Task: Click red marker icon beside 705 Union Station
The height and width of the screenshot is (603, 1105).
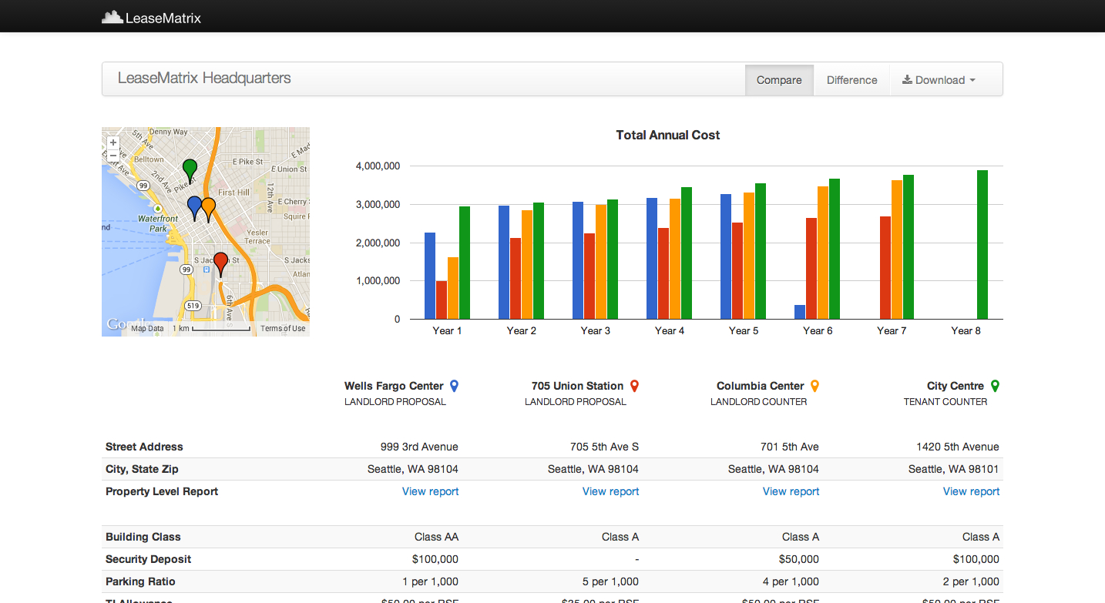Action: [634, 386]
